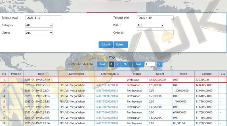Click kredit amount 80,000.00
Screen dimensions: 227x126
pyautogui.click(x=179, y=123)
